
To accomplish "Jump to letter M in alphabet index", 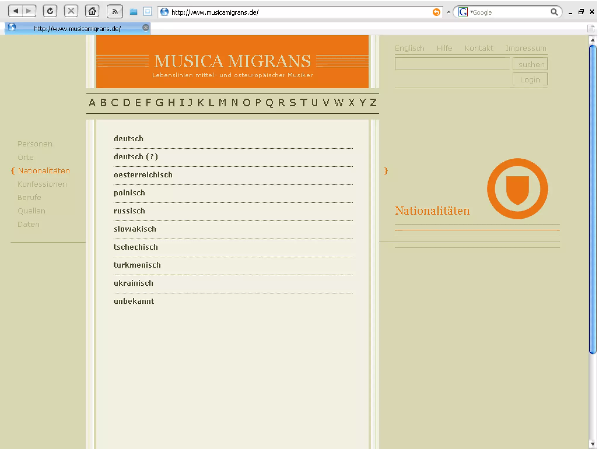I will tap(222, 103).
